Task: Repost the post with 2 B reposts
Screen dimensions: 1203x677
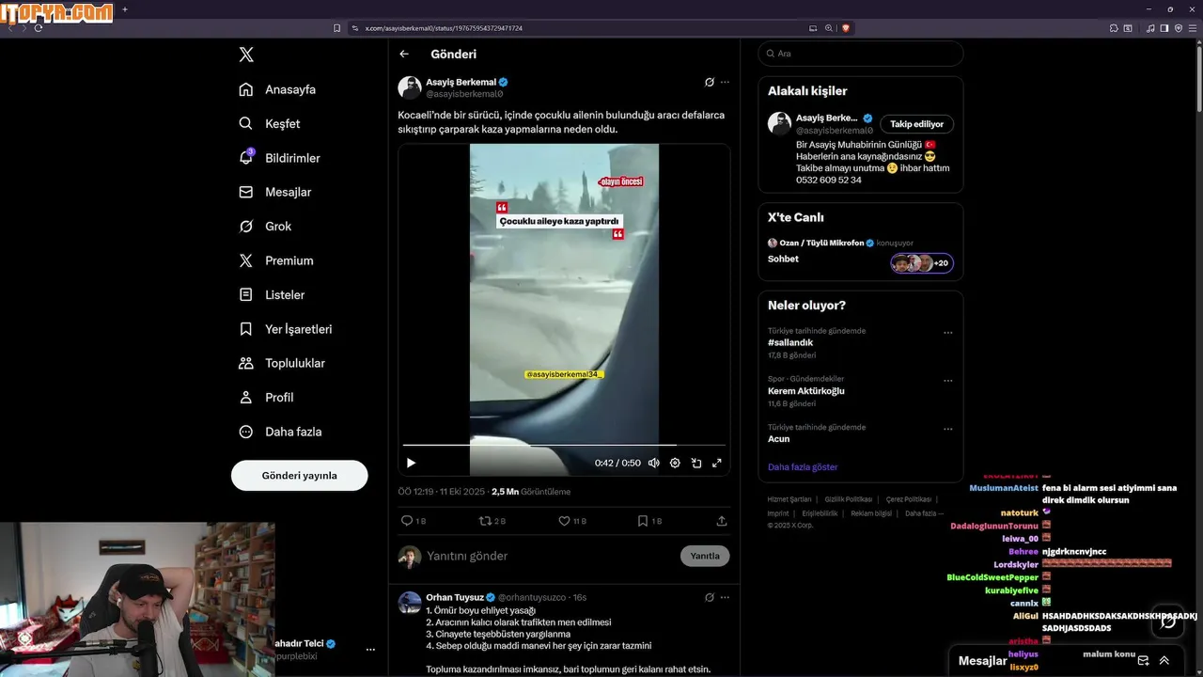Action: click(x=492, y=521)
